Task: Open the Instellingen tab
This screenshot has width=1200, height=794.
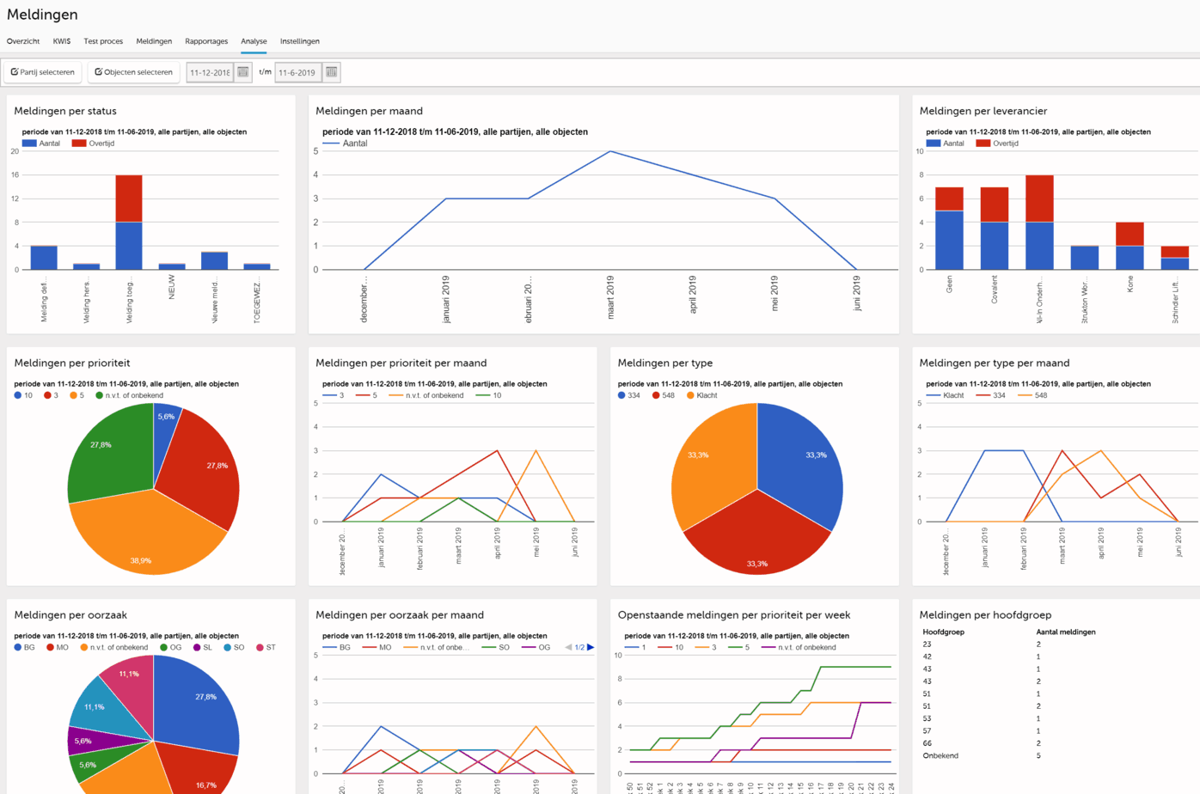Action: click(300, 41)
